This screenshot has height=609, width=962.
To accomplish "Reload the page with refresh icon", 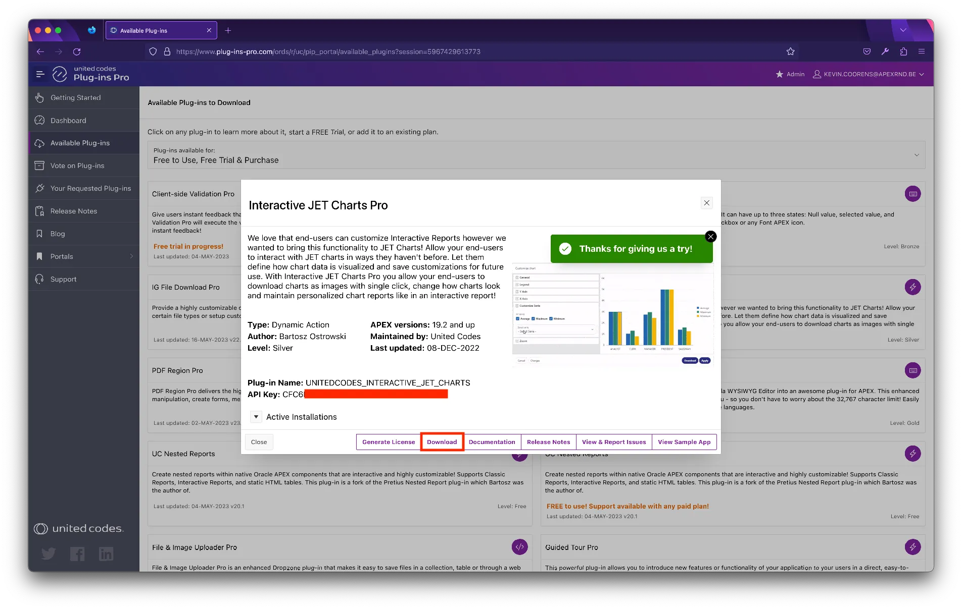I will pyautogui.click(x=77, y=51).
